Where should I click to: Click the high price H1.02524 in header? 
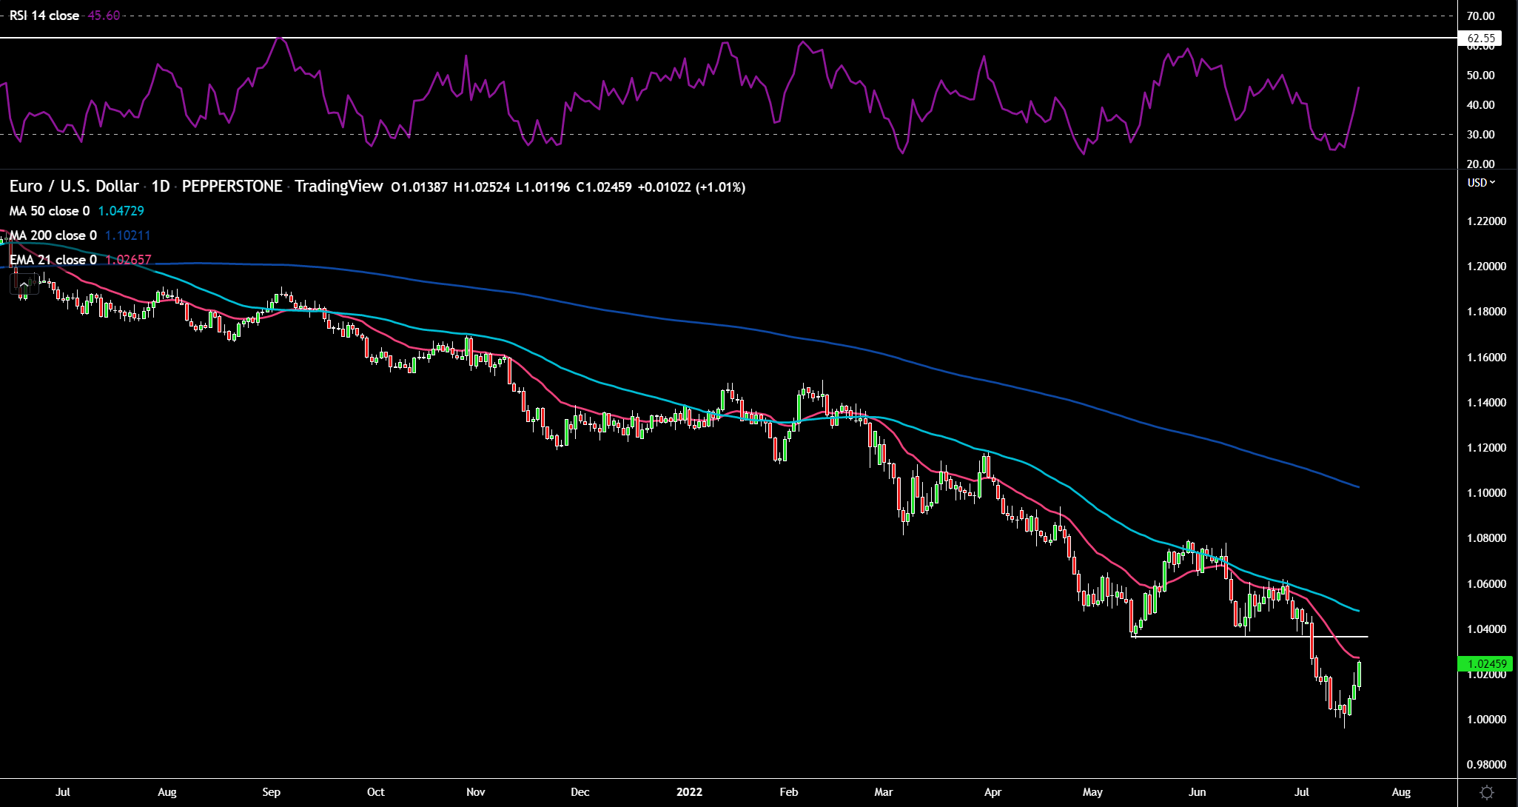click(482, 187)
